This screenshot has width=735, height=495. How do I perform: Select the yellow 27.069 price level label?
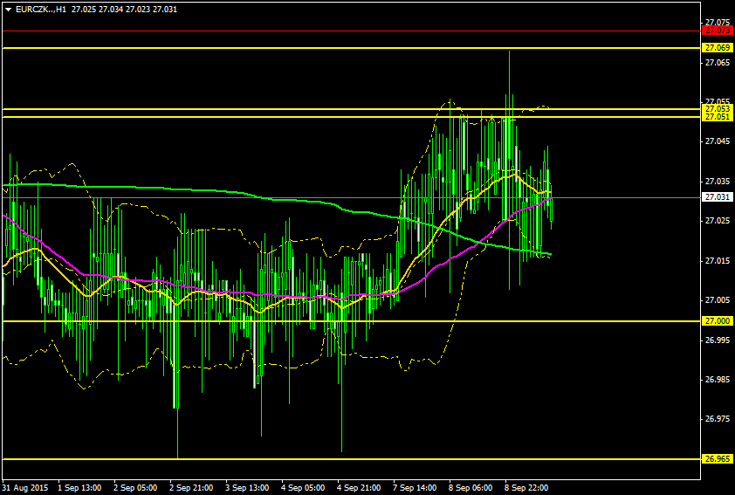click(718, 48)
